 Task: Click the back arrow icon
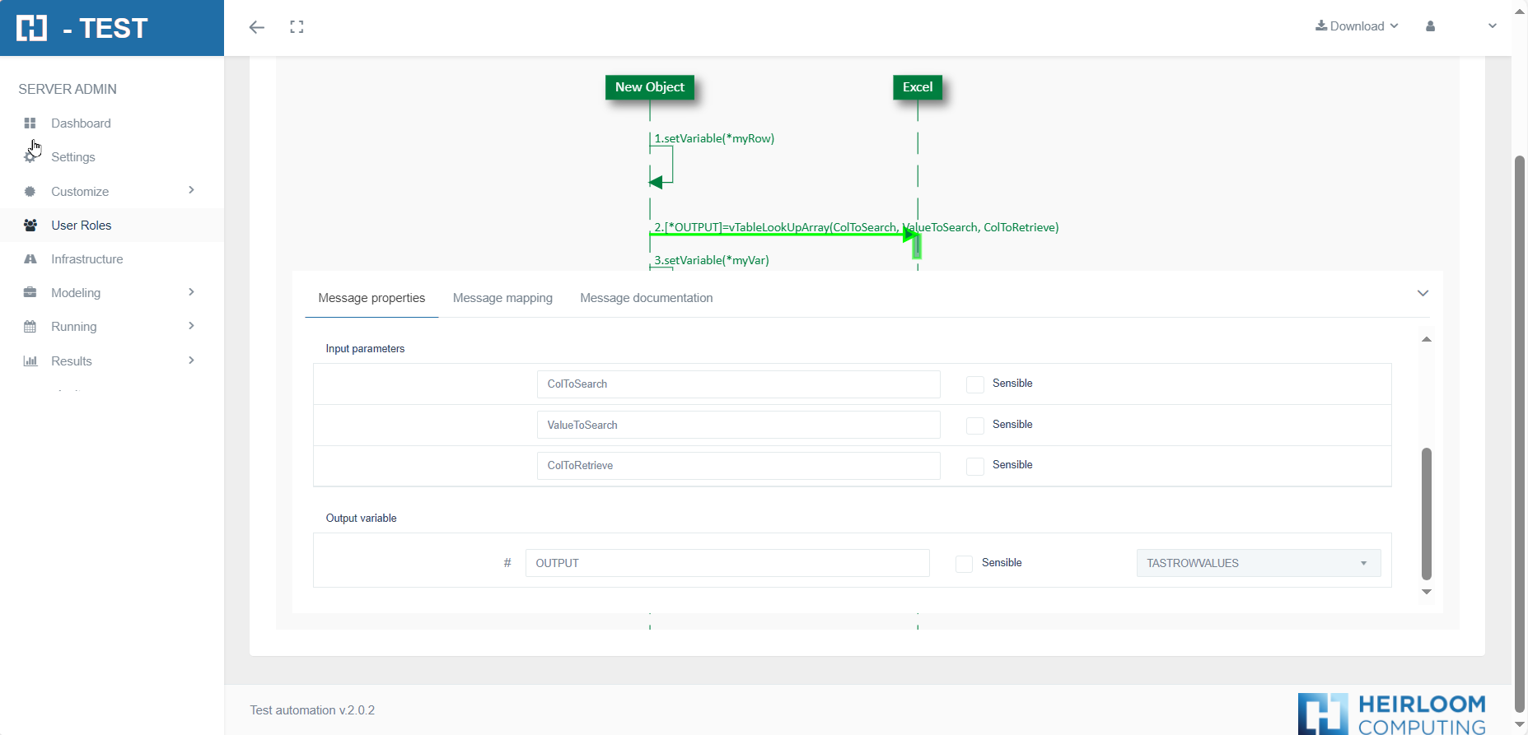257,27
